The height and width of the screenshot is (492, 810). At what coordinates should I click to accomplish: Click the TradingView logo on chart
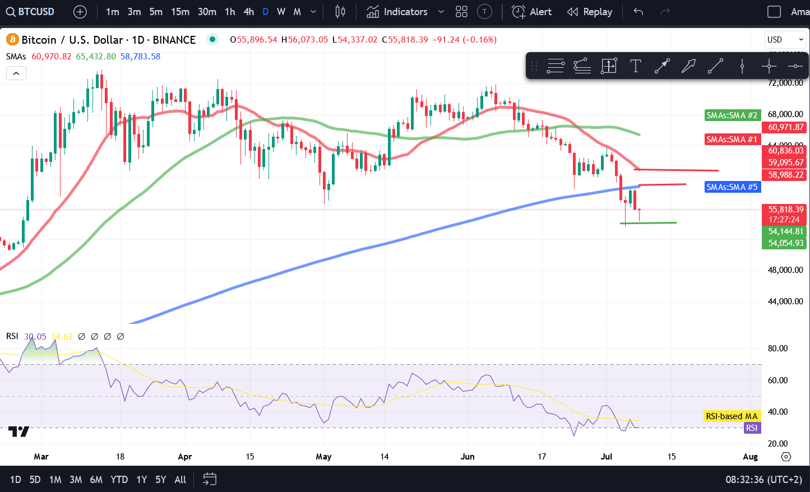(x=18, y=431)
